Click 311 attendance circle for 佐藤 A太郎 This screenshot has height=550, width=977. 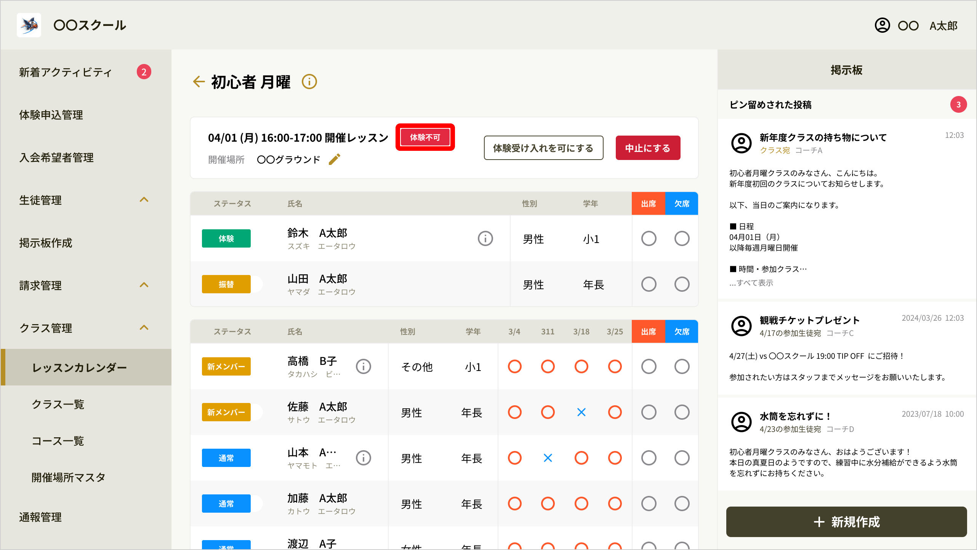548,412
